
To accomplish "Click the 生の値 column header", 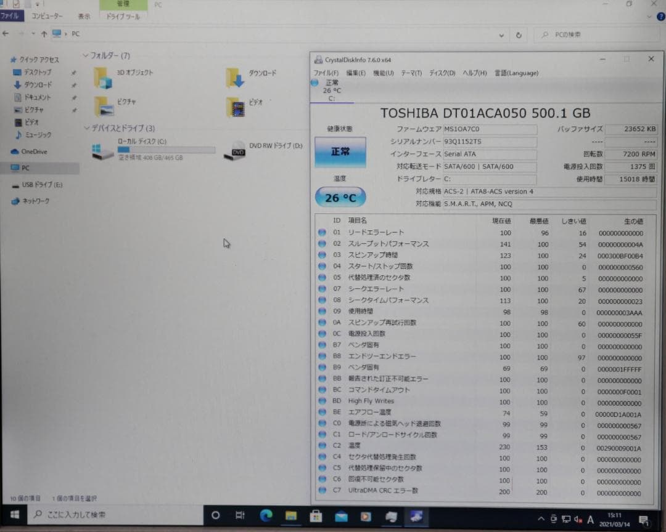I will [x=633, y=221].
